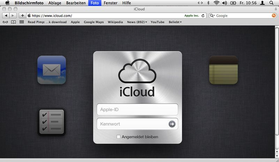Open the Bildschirmfoto menu
The height and width of the screenshot is (162, 279).
pos(29,3)
